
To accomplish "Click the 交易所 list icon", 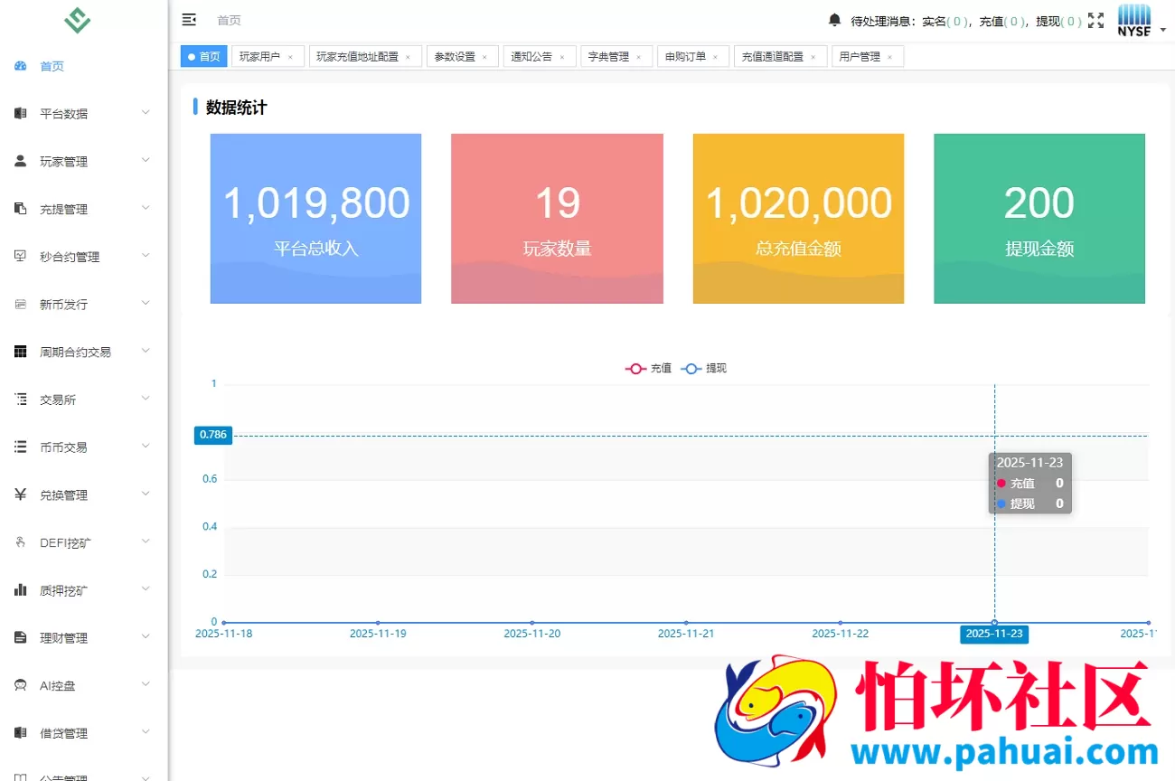I will [21, 399].
